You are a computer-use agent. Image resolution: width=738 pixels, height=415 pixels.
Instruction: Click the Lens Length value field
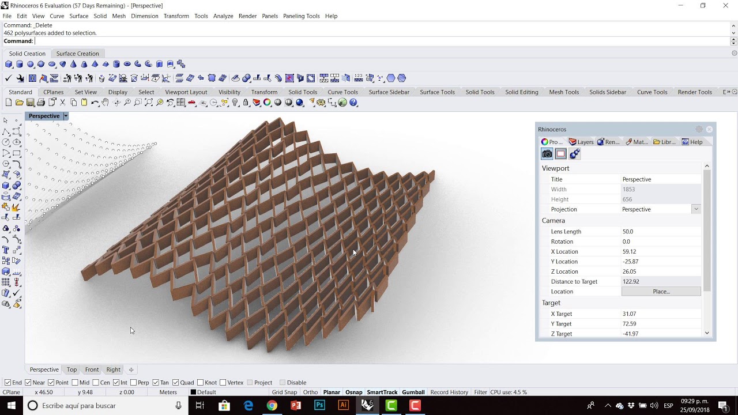pyautogui.click(x=661, y=232)
